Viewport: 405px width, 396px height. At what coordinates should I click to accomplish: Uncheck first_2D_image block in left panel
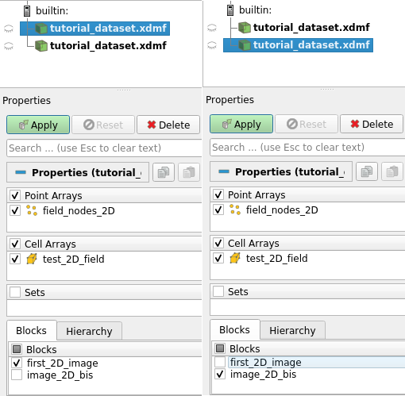(17, 363)
